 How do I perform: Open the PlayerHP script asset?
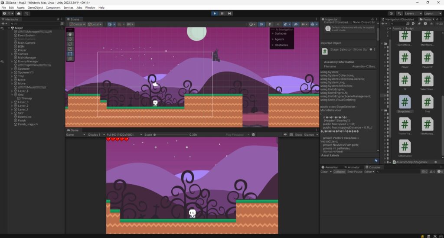pyautogui.click(x=428, y=59)
